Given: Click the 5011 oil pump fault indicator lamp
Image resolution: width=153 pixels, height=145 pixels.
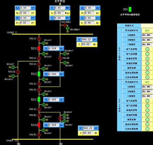Looking at the screenshot, I should click(x=148, y=68).
